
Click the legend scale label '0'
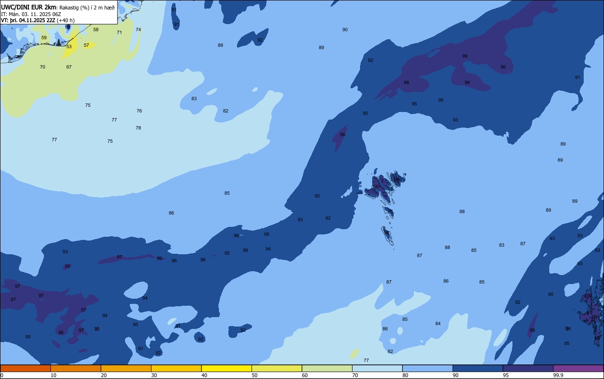pyautogui.click(x=2, y=375)
